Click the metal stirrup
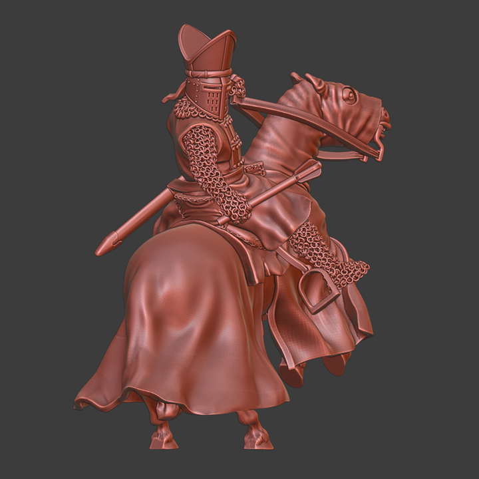This screenshot has height=479, width=479. (x=317, y=294)
